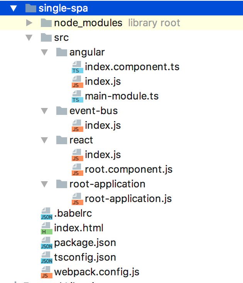Collapse the src folder arrow
The height and width of the screenshot is (283, 243).
point(29,38)
